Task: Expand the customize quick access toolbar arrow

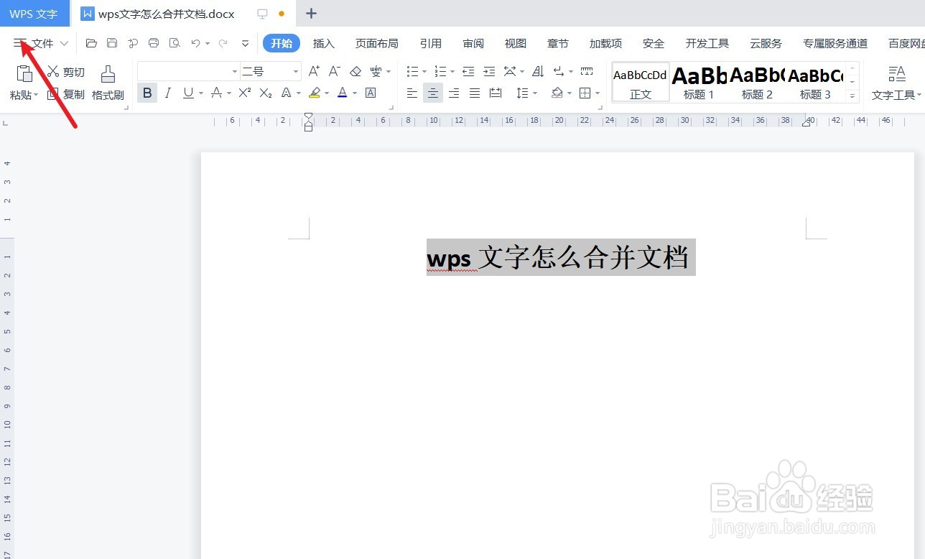Action: coord(245,43)
